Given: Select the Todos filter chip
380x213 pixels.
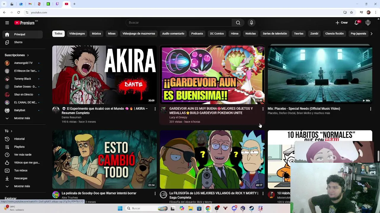Looking at the screenshot, I should [x=58, y=34].
